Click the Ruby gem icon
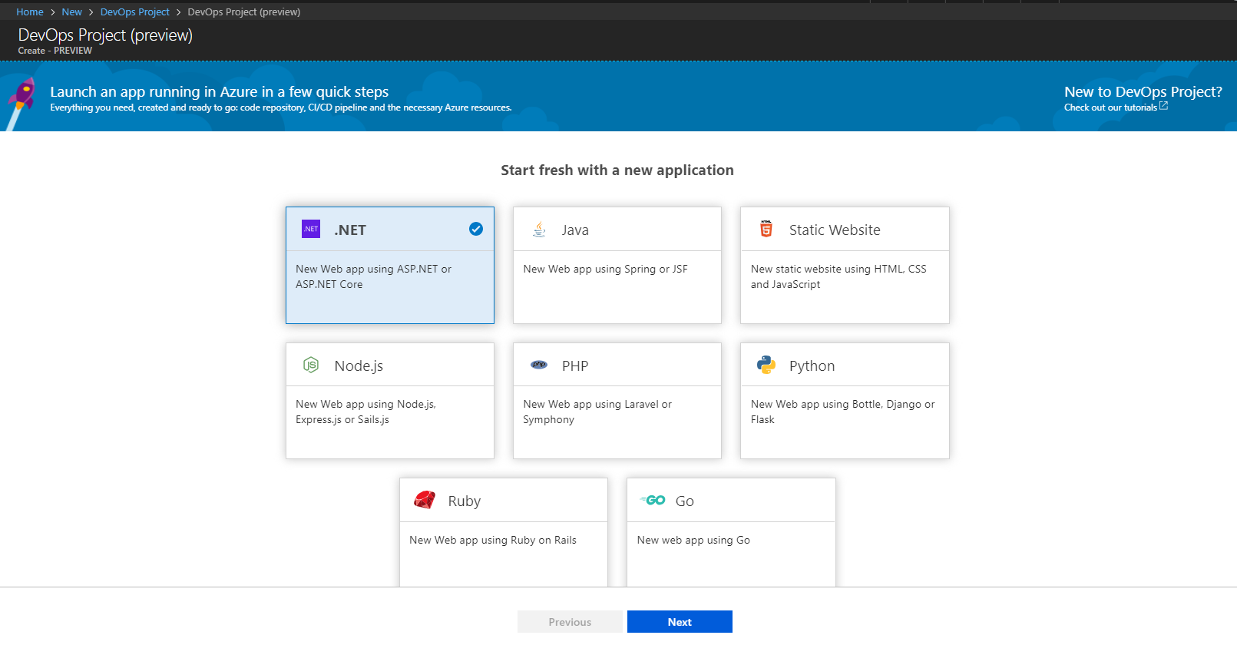 (425, 500)
